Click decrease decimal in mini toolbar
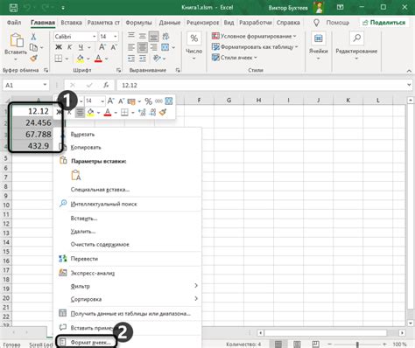This screenshot has height=348, width=415. pyautogui.click(x=152, y=112)
